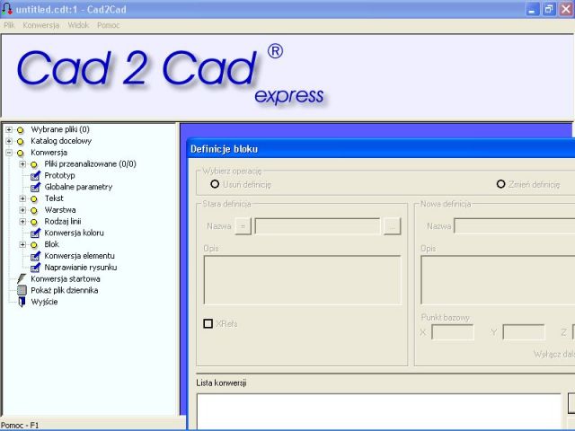Select the Zmień definicję radio button

tap(500, 184)
